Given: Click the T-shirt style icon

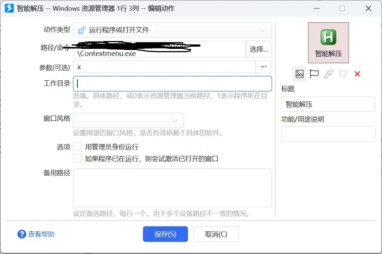Looking at the screenshot, I should click(343, 74).
